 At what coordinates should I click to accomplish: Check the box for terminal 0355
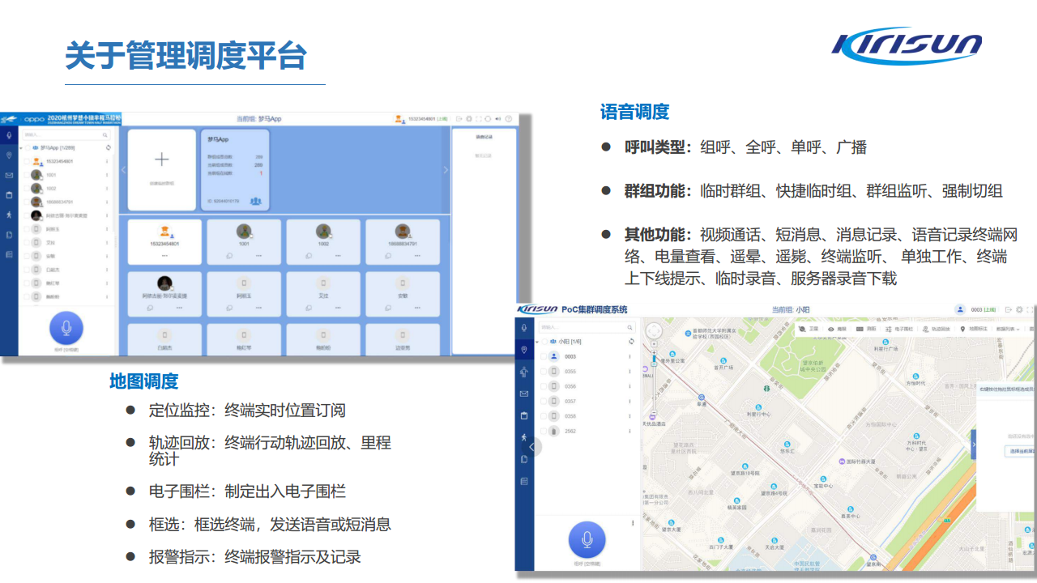click(543, 372)
